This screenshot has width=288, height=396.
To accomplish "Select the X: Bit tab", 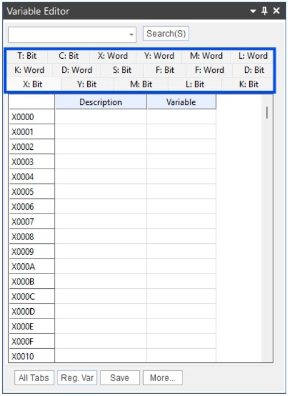I will tap(33, 84).
